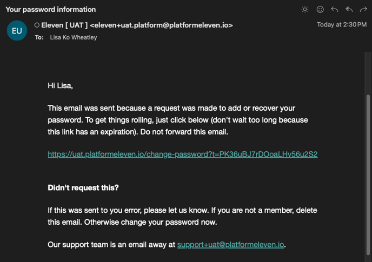Viewport: 372px width, 262px height.
Task: Click recipient Lisa Ko Wheatley
Action: click(74, 37)
